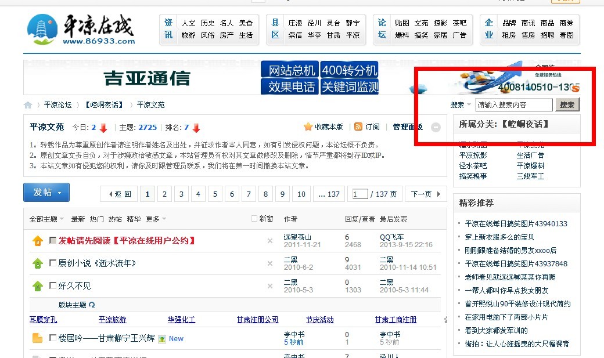This screenshot has width=604, height=358.
Task: Click the 管理面板 link
Action: [x=408, y=126]
